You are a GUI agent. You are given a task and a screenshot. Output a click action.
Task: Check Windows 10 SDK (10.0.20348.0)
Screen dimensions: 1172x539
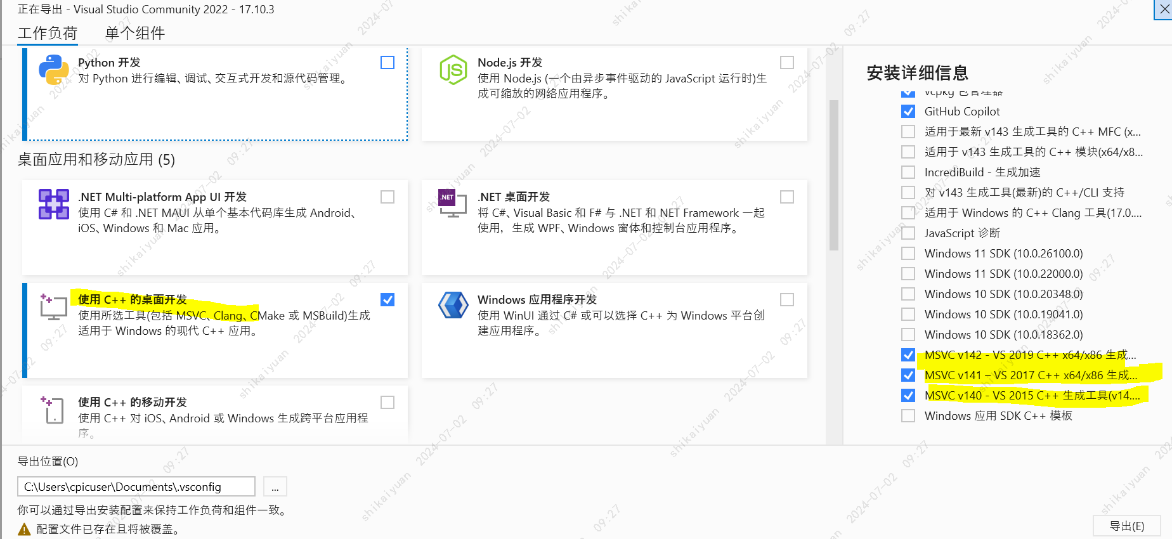coord(908,294)
